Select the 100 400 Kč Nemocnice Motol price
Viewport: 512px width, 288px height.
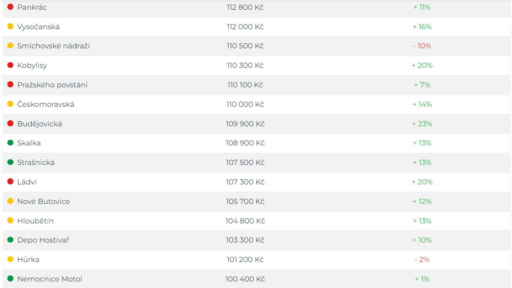(x=245, y=279)
